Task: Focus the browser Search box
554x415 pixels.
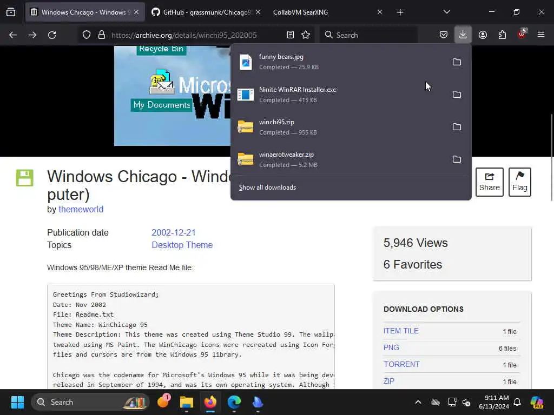Action: pos(368,35)
